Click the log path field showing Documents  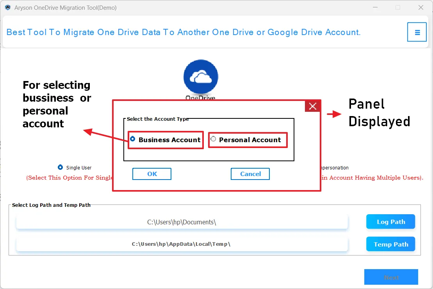[x=182, y=221]
